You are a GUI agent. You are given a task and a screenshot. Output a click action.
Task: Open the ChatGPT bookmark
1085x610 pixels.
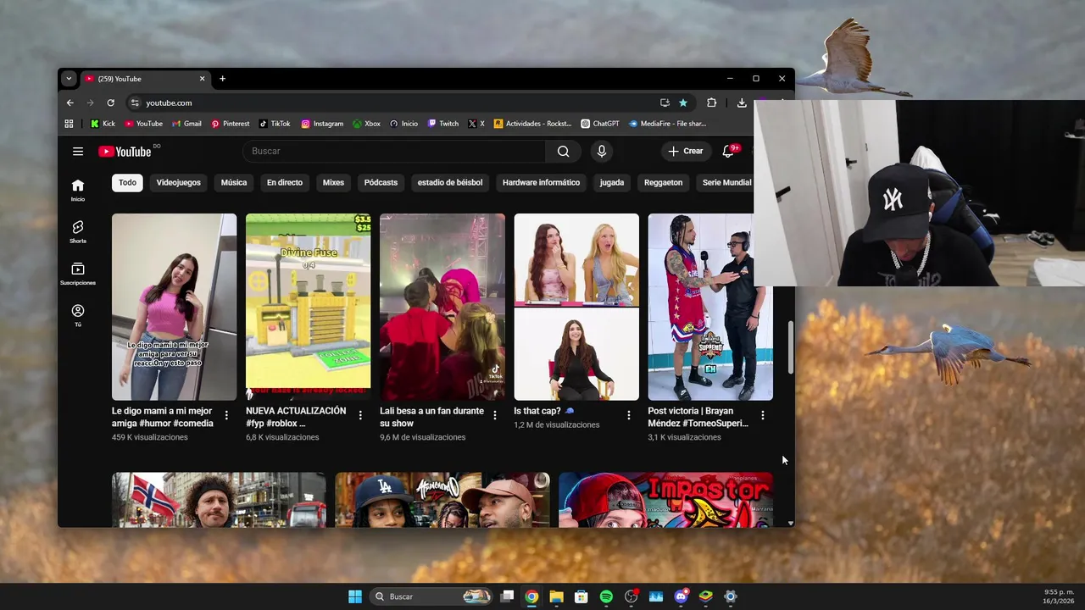(x=600, y=124)
